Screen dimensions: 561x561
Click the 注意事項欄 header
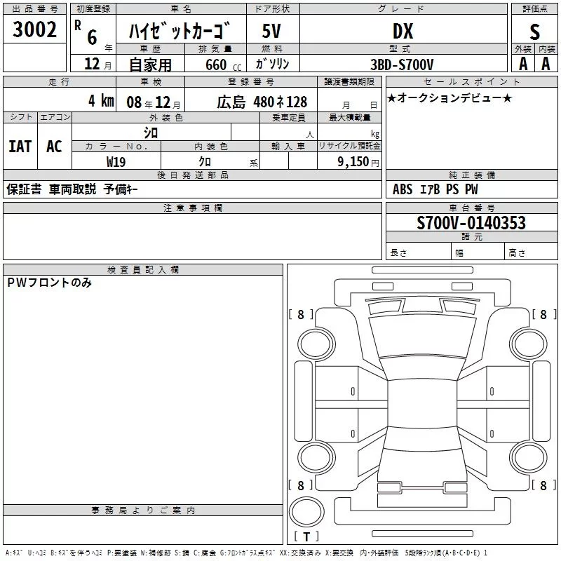click(x=192, y=208)
